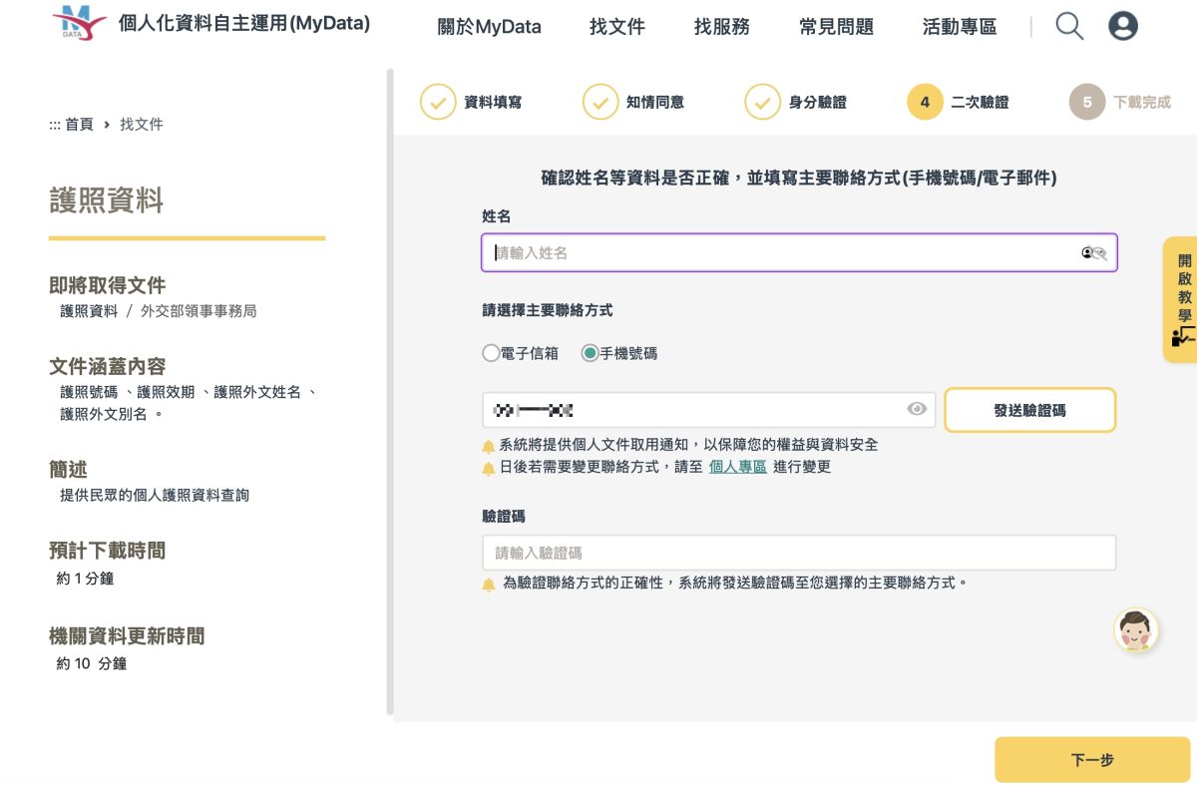Image resolution: width=1197 pixels, height=785 pixels.
Task: Focus the 驗證碼 input field
Action: tap(799, 553)
